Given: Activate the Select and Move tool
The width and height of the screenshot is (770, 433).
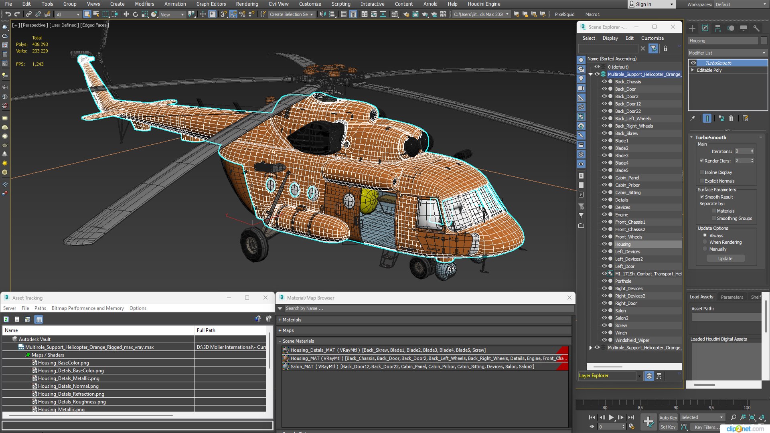Looking at the screenshot, I should click(x=126, y=14).
